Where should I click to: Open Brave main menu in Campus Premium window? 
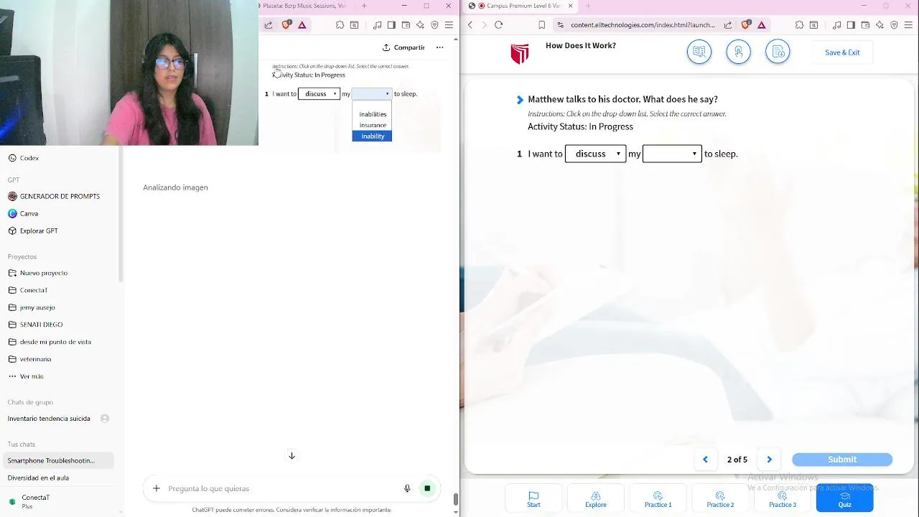(908, 24)
